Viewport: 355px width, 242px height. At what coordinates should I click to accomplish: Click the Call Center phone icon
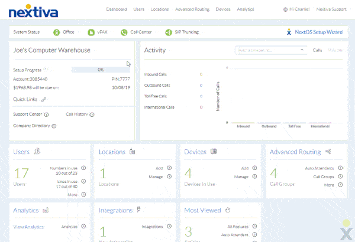(124, 32)
